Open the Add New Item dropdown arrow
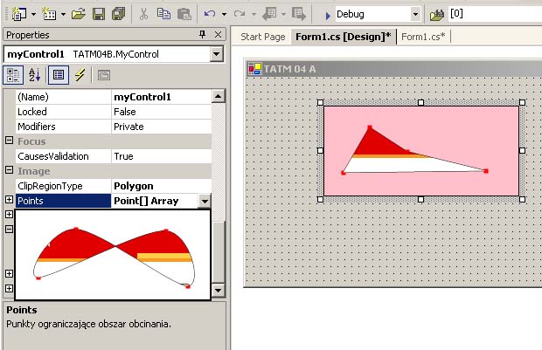542x350 pixels. click(63, 15)
